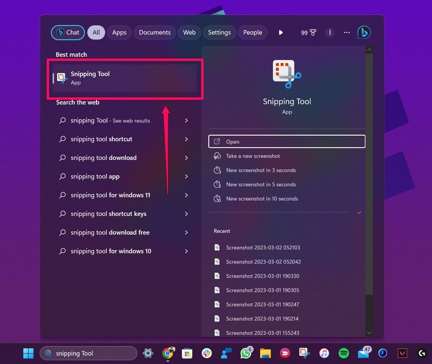Select the All filter tab
Viewport: 432px width, 364px height.
pos(96,33)
